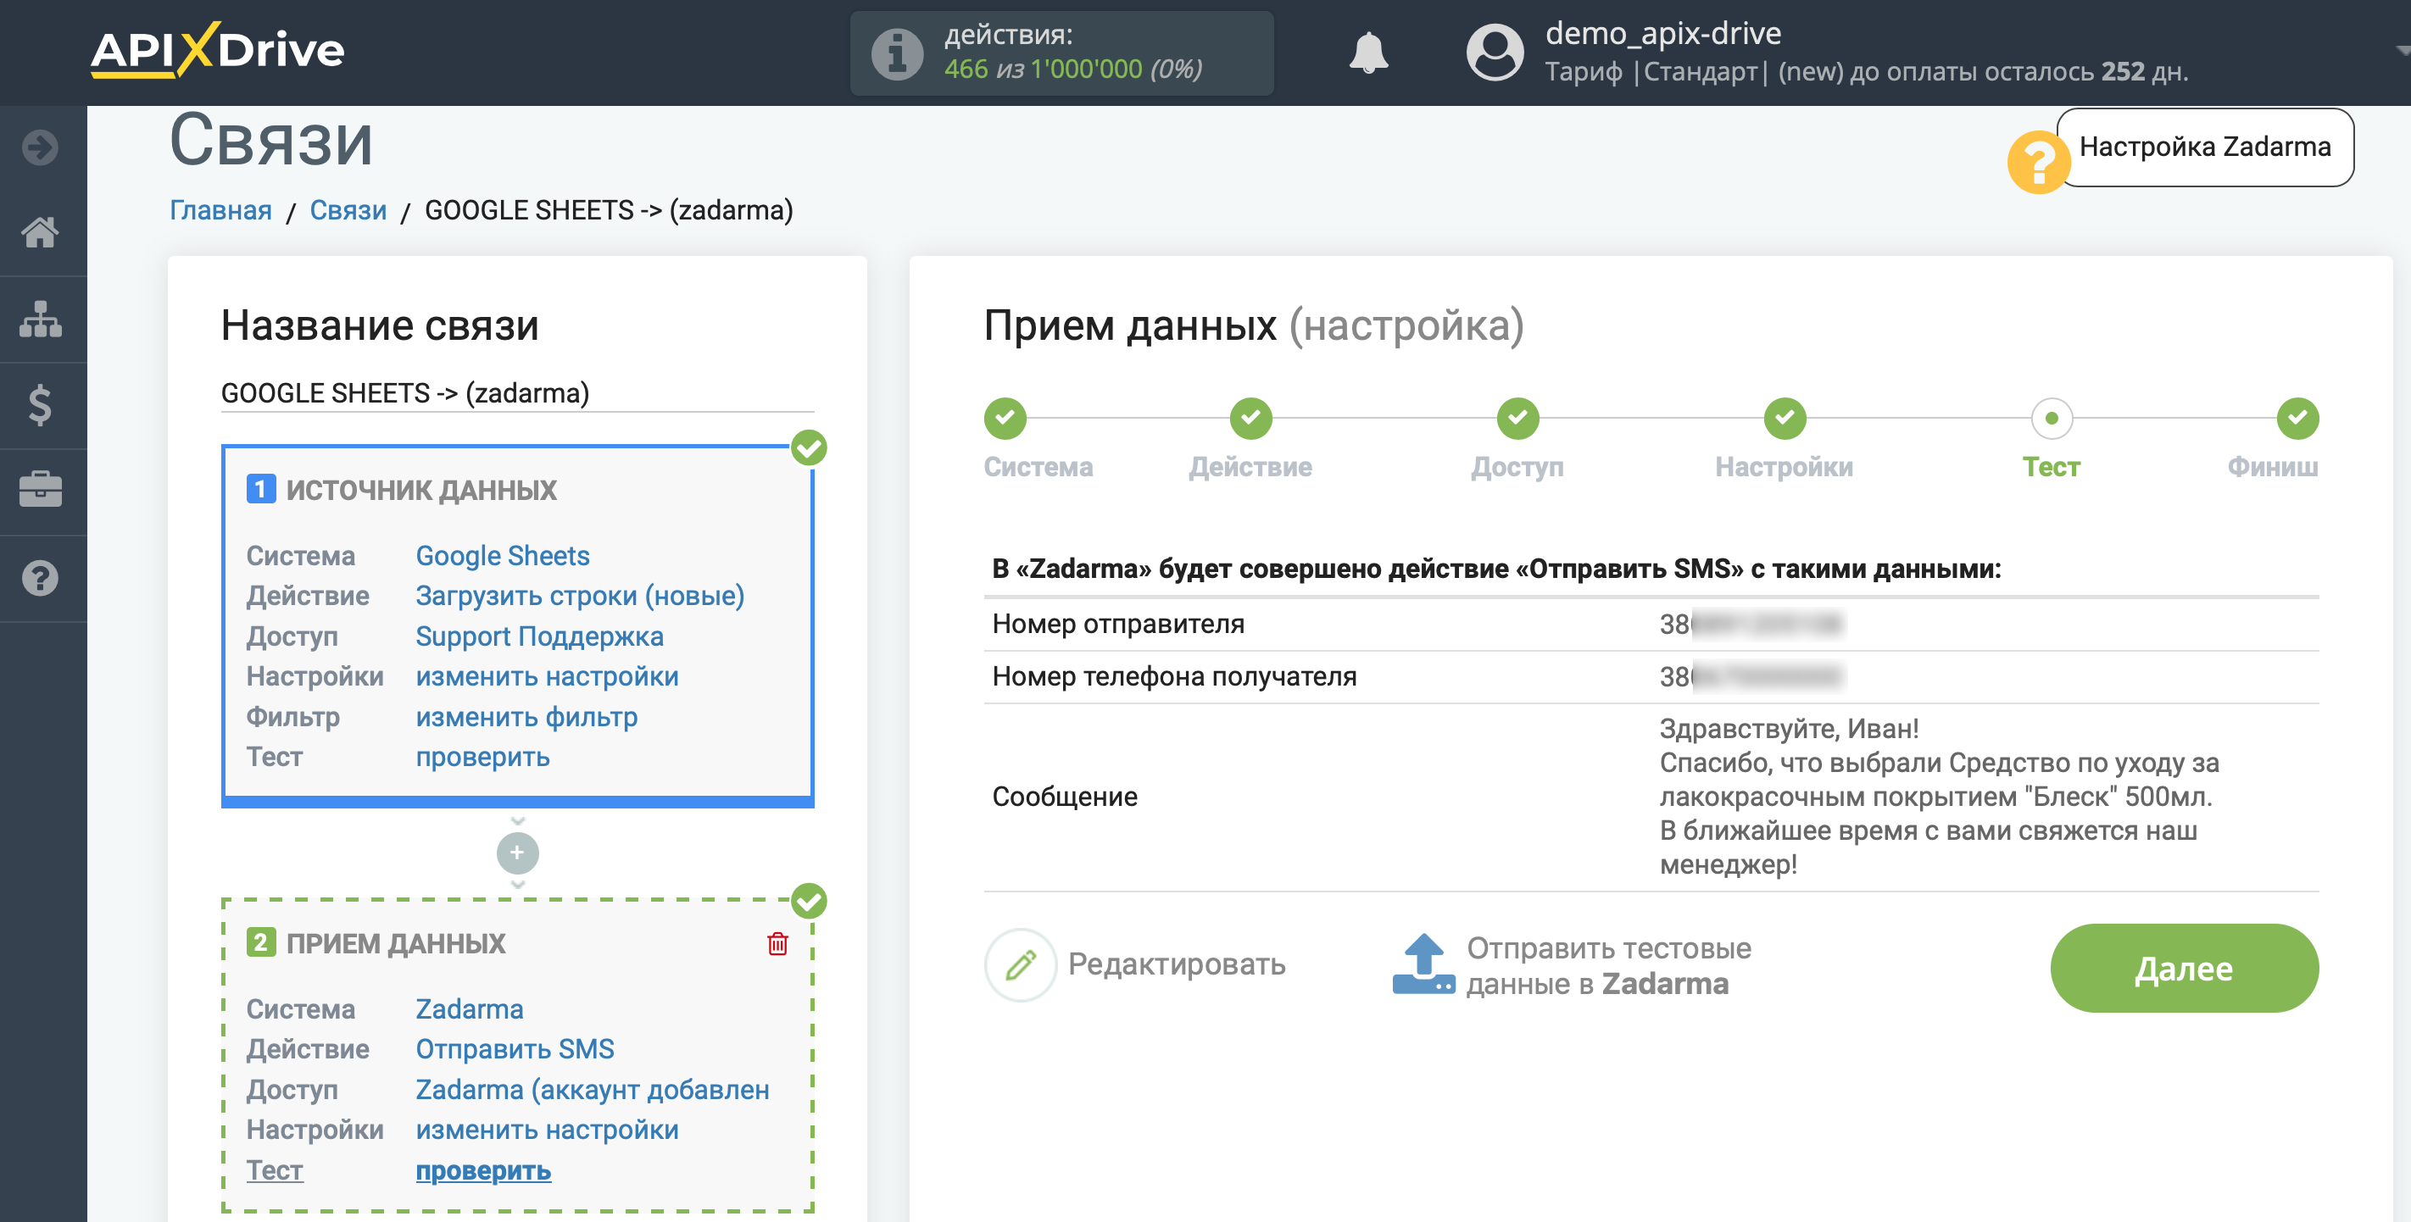
Task: Click the Номер телефона получателя row label
Action: point(1175,676)
